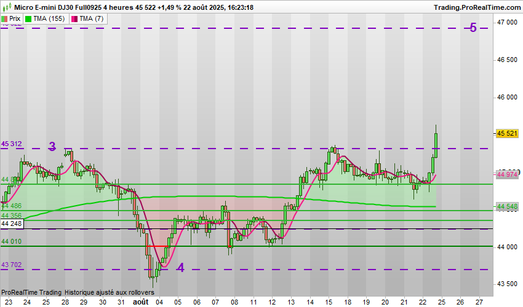The height and width of the screenshot is (307, 523).
Task: Select the TMA (7) legend tab
Action: [88, 18]
